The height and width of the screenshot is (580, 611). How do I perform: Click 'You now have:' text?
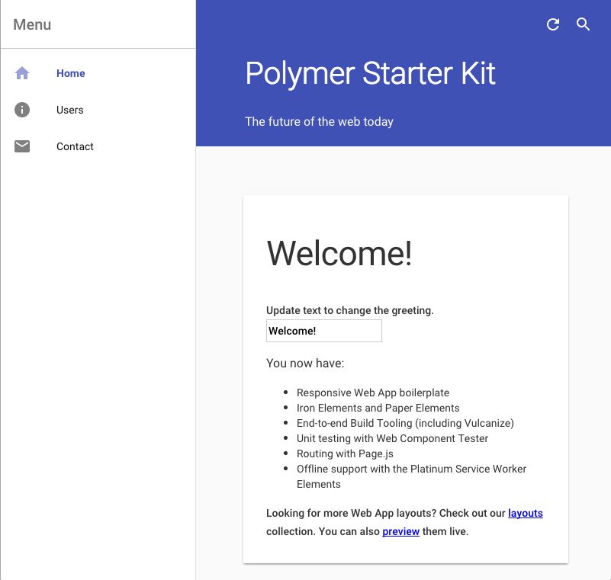pyautogui.click(x=305, y=364)
